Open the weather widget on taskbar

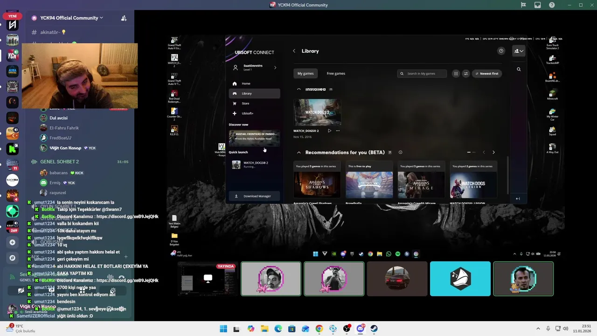tap(21, 329)
